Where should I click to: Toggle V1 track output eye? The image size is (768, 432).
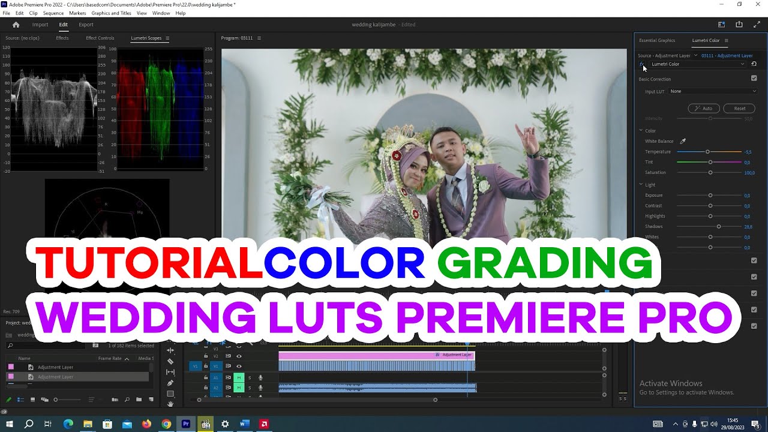[239, 366]
